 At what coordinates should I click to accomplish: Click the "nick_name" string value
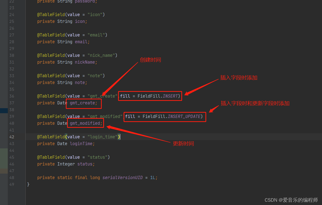[x=101, y=55]
